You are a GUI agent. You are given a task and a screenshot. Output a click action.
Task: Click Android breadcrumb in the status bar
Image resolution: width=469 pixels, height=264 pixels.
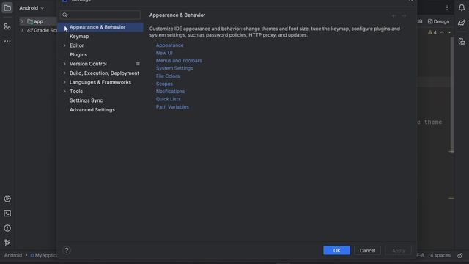[x=13, y=255]
